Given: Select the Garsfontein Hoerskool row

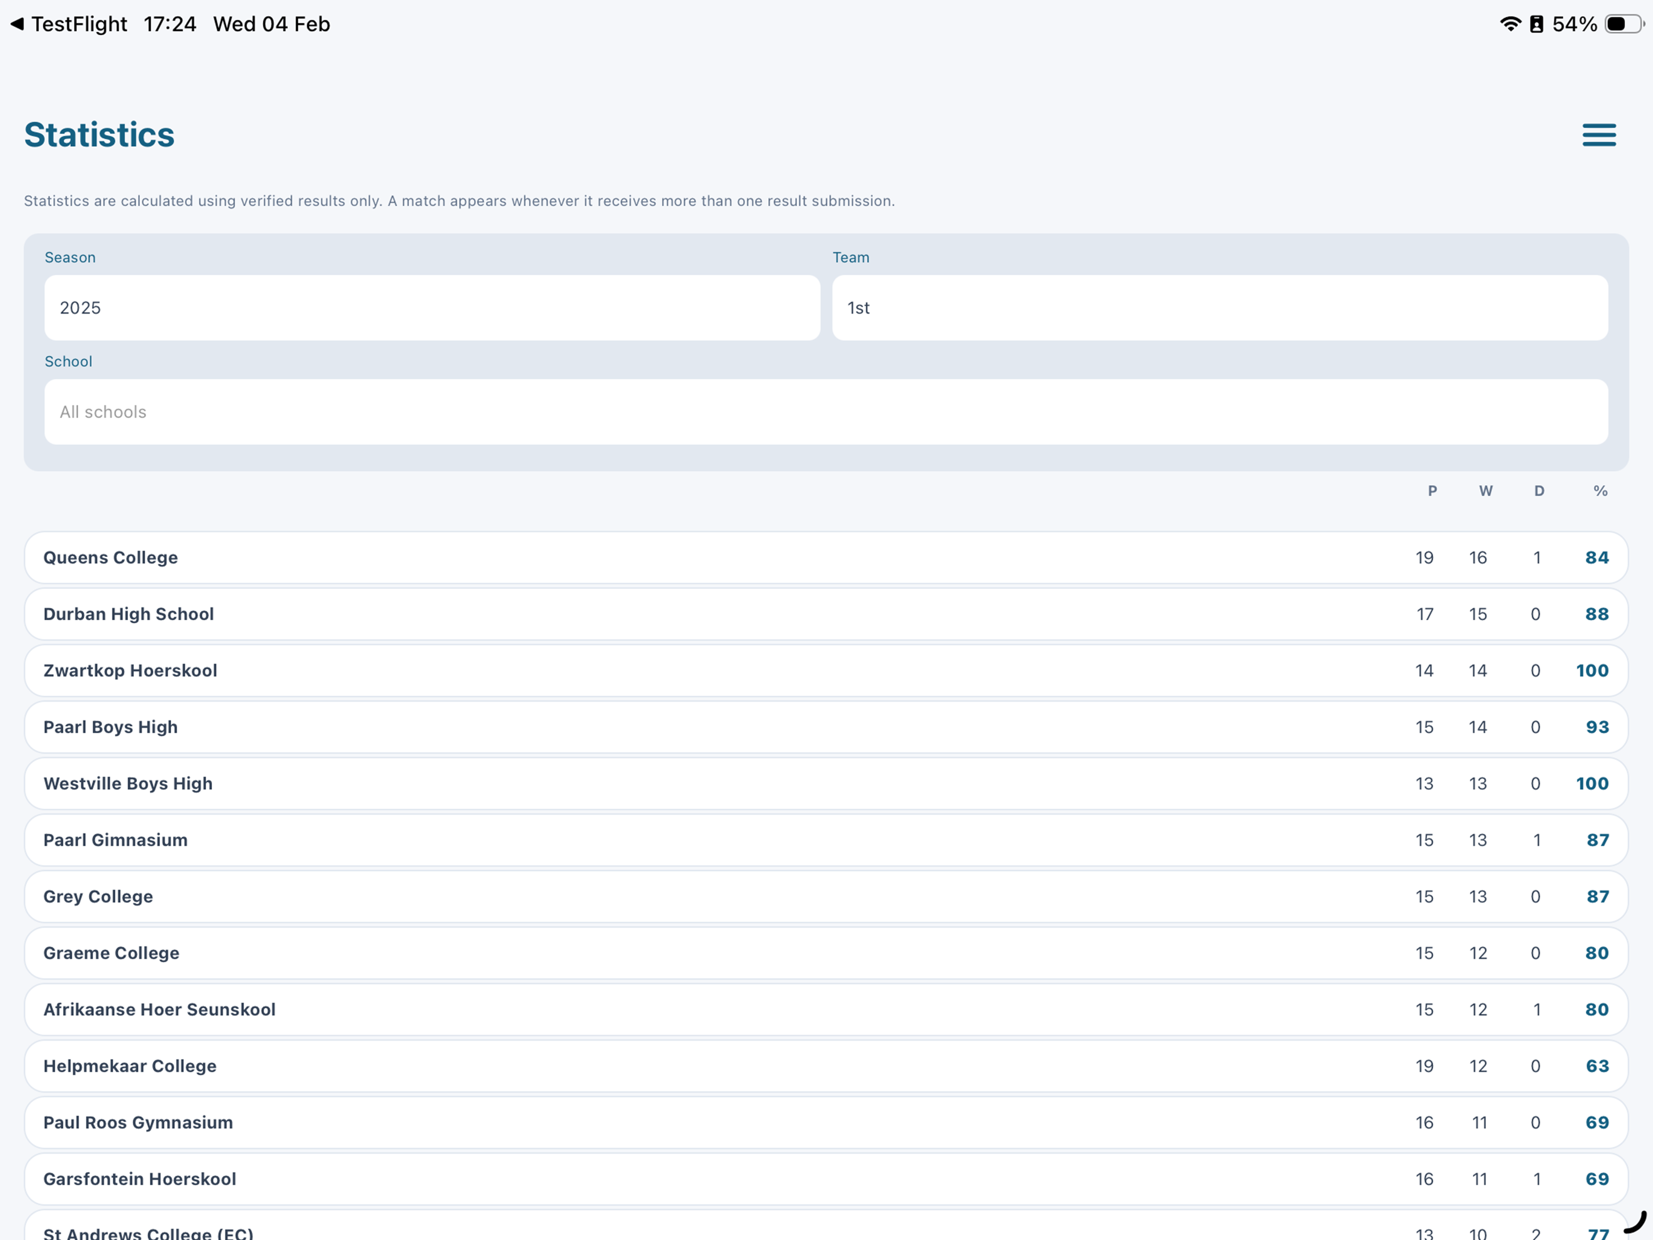Looking at the screenshot, I should point(826,1179).
